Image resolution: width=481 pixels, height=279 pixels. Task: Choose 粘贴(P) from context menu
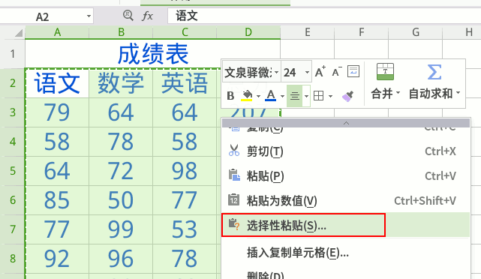tap(346, 176)
